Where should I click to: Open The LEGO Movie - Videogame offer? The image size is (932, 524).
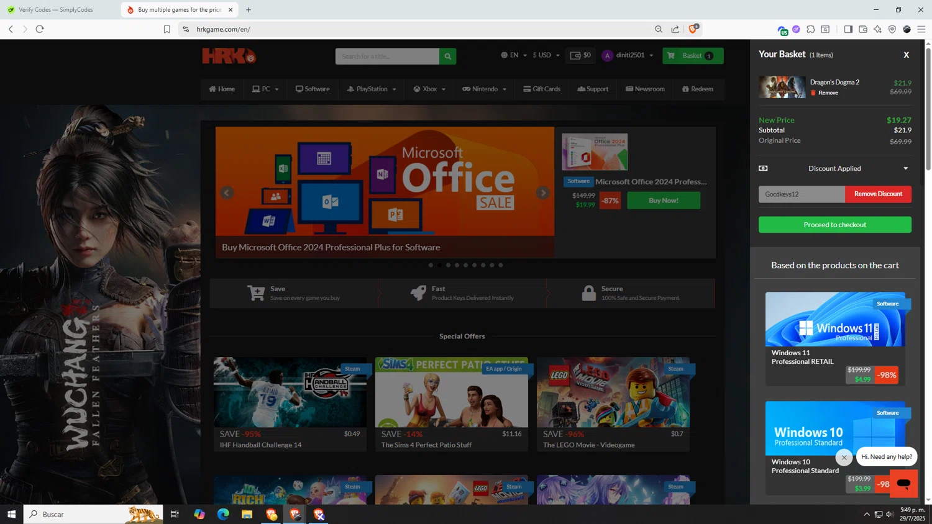click(x=613, y=404)
